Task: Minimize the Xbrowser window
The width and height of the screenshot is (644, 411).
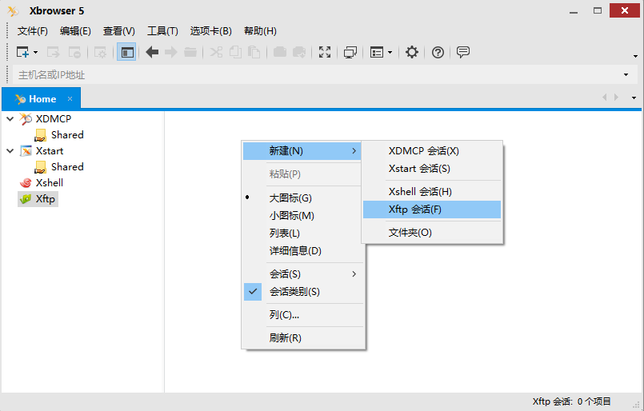Action: tap(574, 11)
